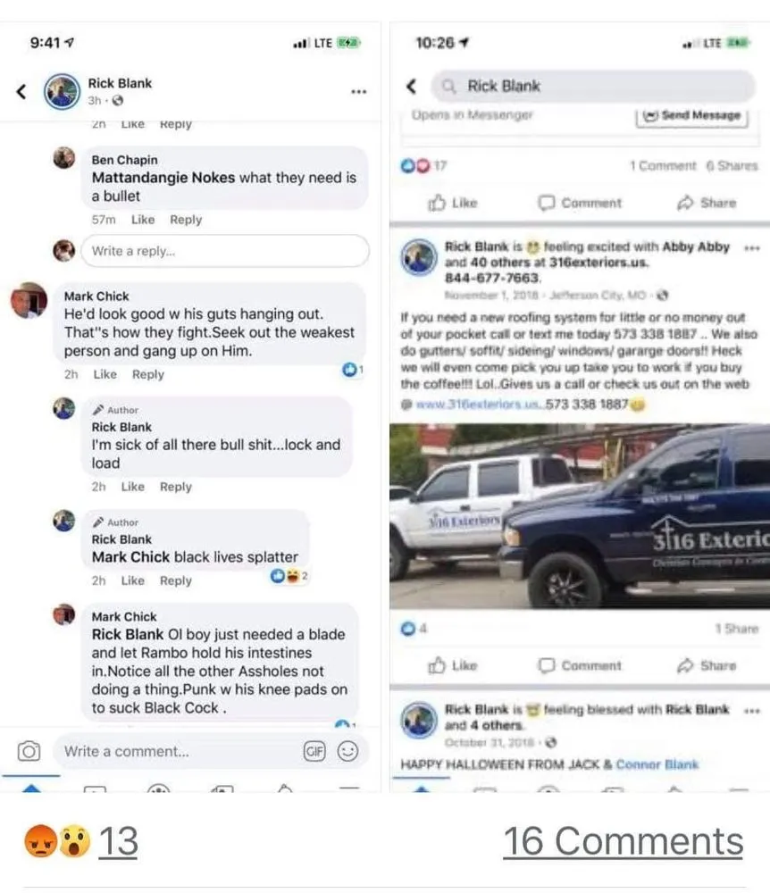Image resolution: width=770 pixels, height=893 pixels.
Task: Tap back arrow beside Rick Blank search bar
Action: 411,86
